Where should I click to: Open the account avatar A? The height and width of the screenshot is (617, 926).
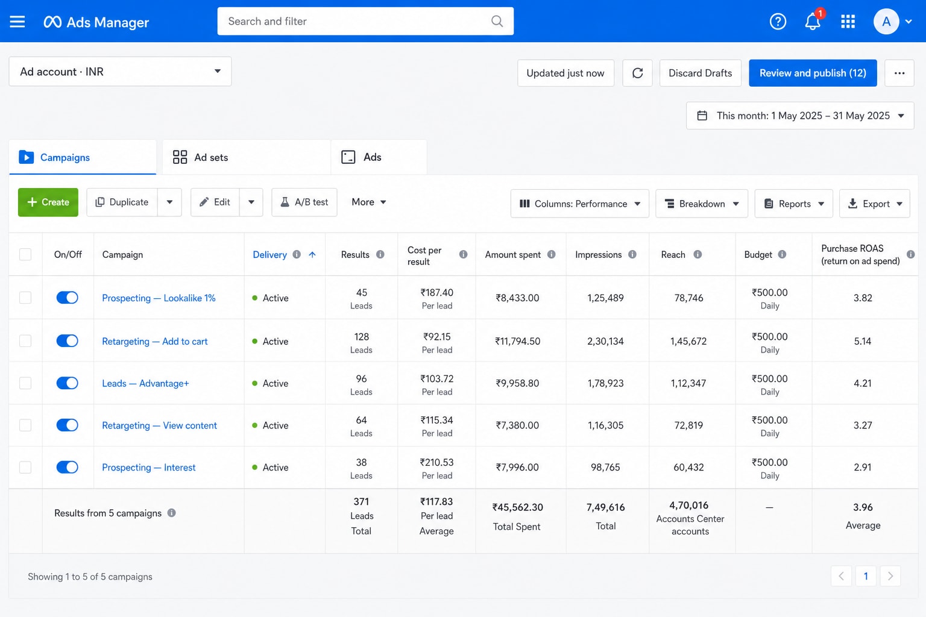click(x=886, y=22)
